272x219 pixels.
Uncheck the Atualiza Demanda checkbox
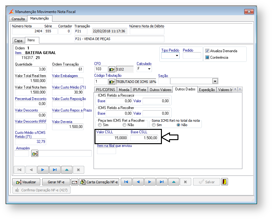click(x=207, y=51)
